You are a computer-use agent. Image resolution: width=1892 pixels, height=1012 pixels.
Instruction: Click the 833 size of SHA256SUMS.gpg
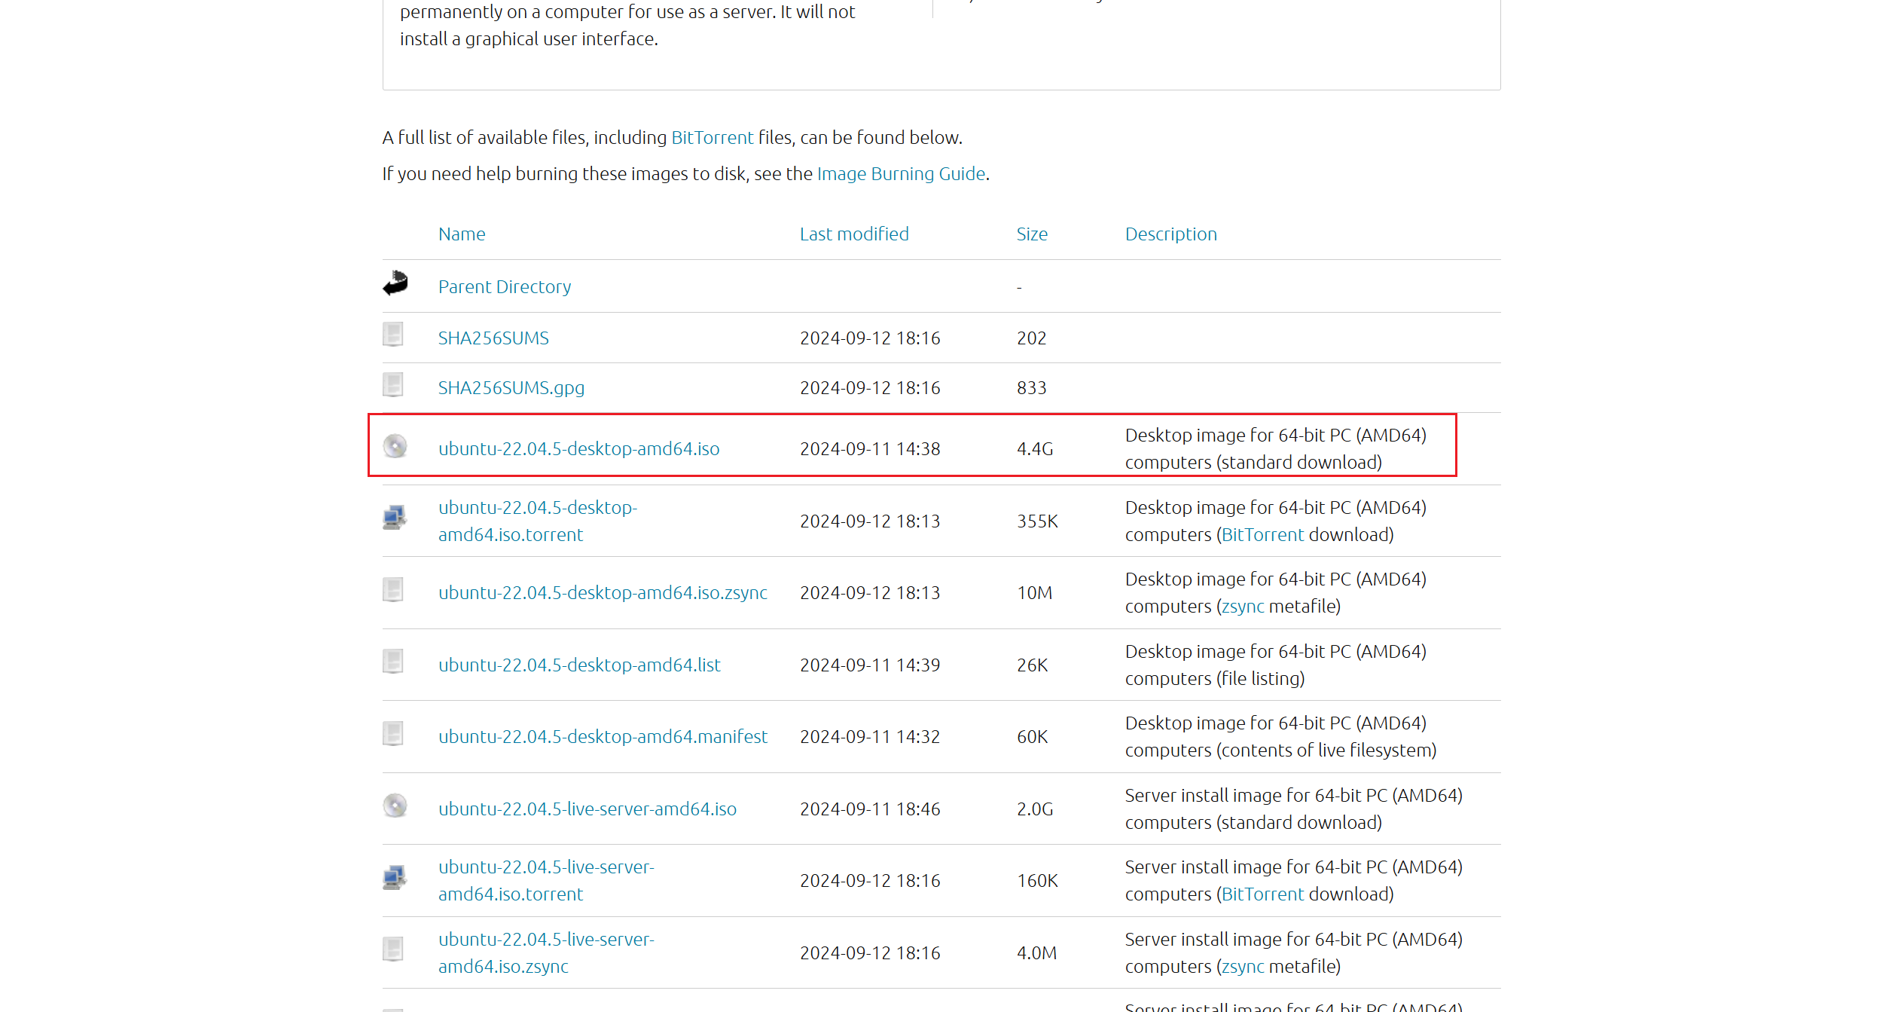coord(1031,388)
